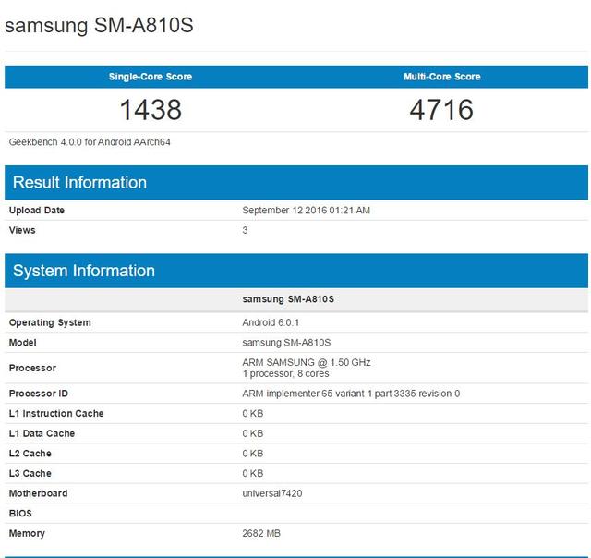This screenshot has width=591, height=558.
Task: Click the L1 Data Cache label
Action: (x=42, y=433)
